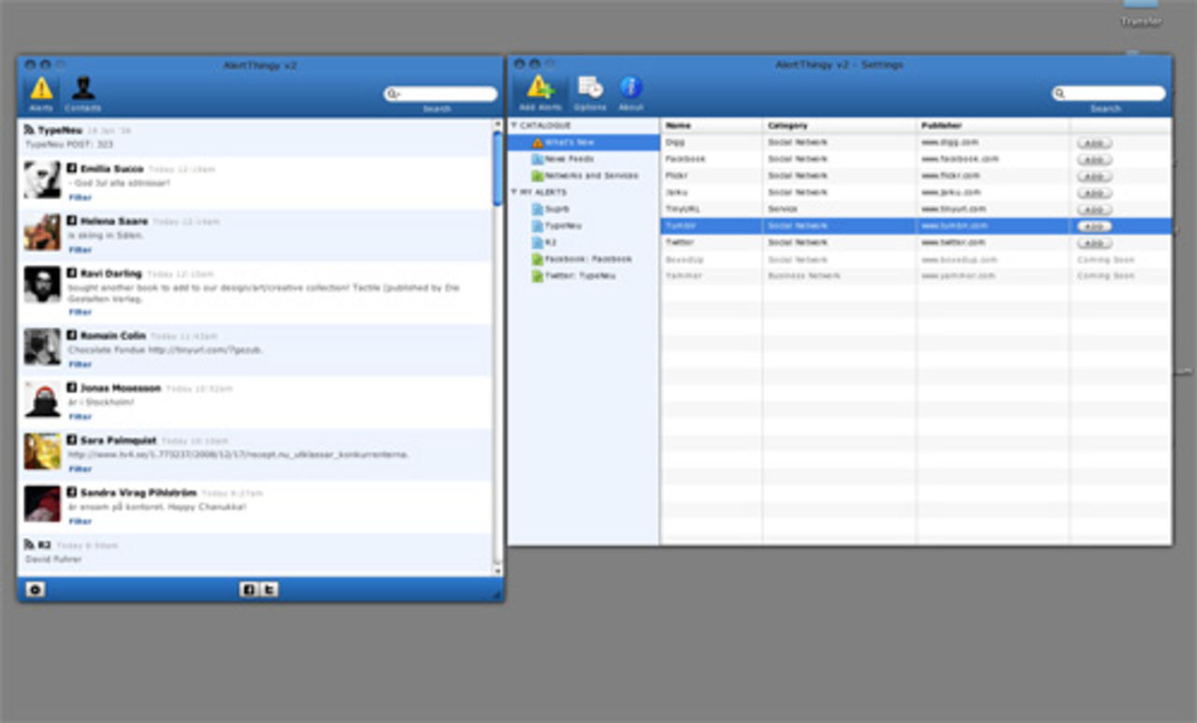
Task: Click the Facebook icon in bottom bar
Action: 249,589
